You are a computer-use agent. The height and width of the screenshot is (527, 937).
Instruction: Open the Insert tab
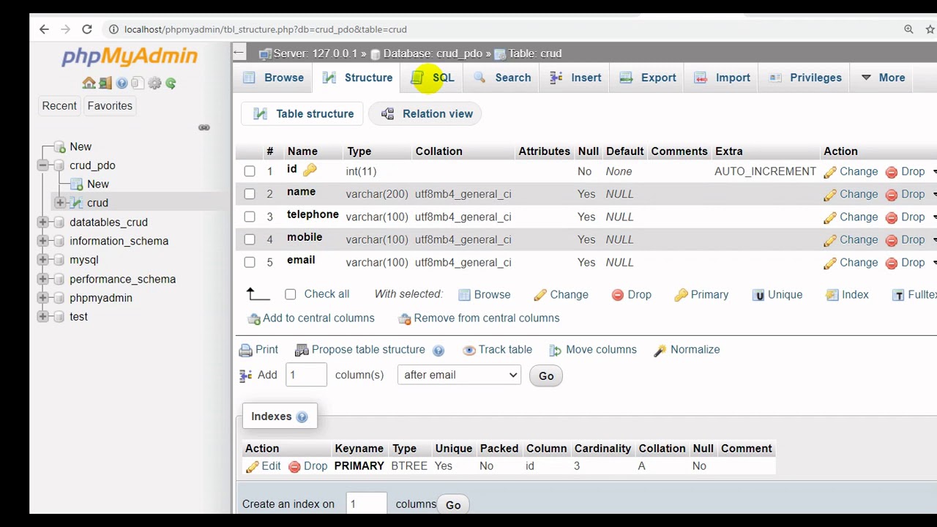pyautogui.click(x=575, y=78)
